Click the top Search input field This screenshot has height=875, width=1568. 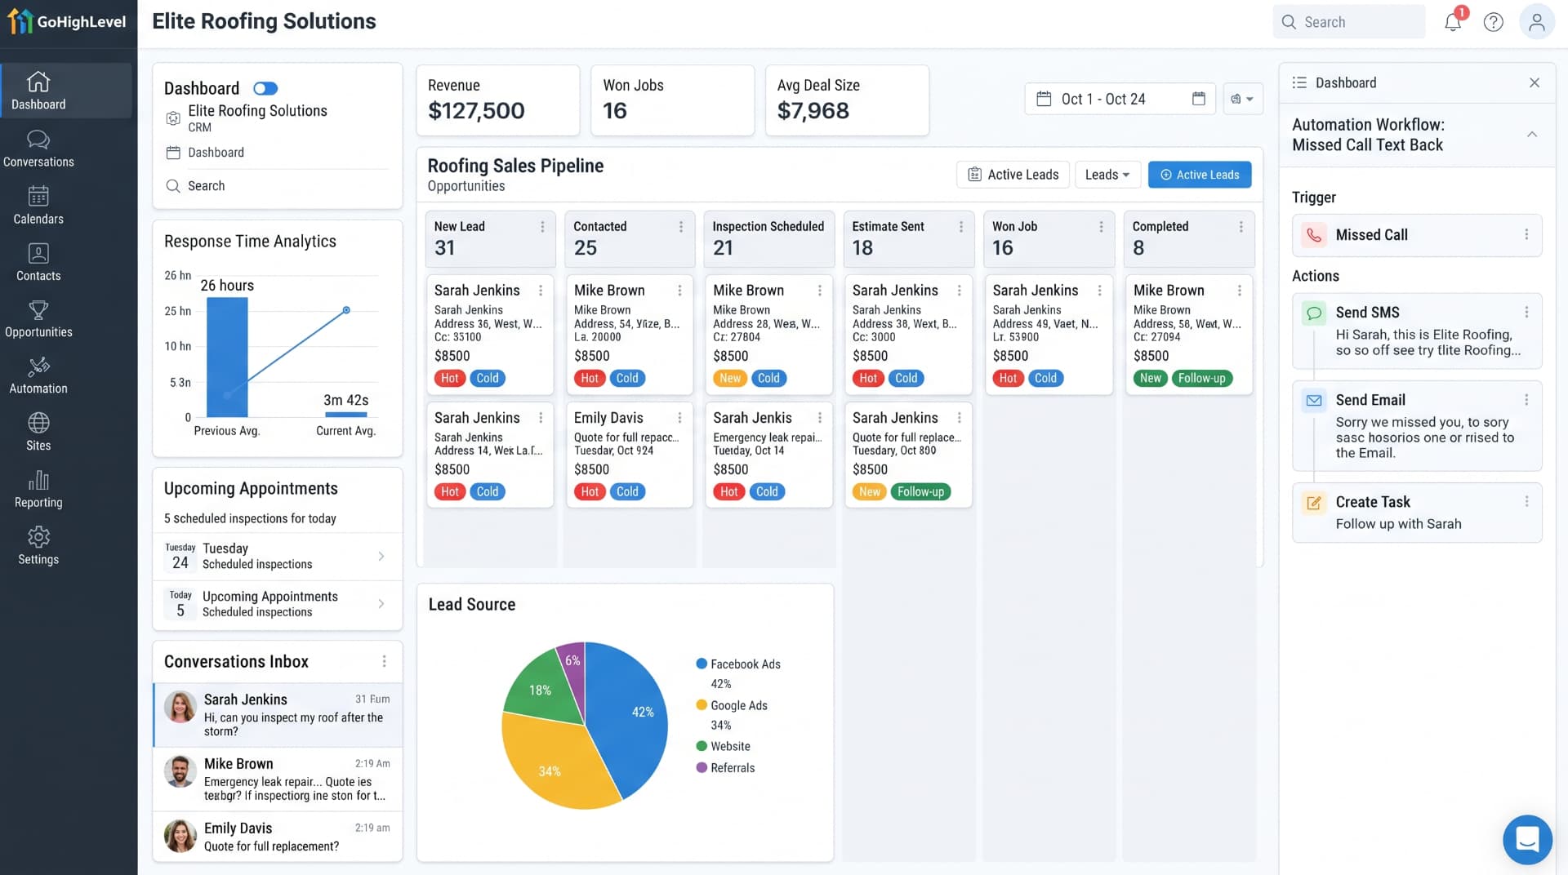click(1348, 22)
